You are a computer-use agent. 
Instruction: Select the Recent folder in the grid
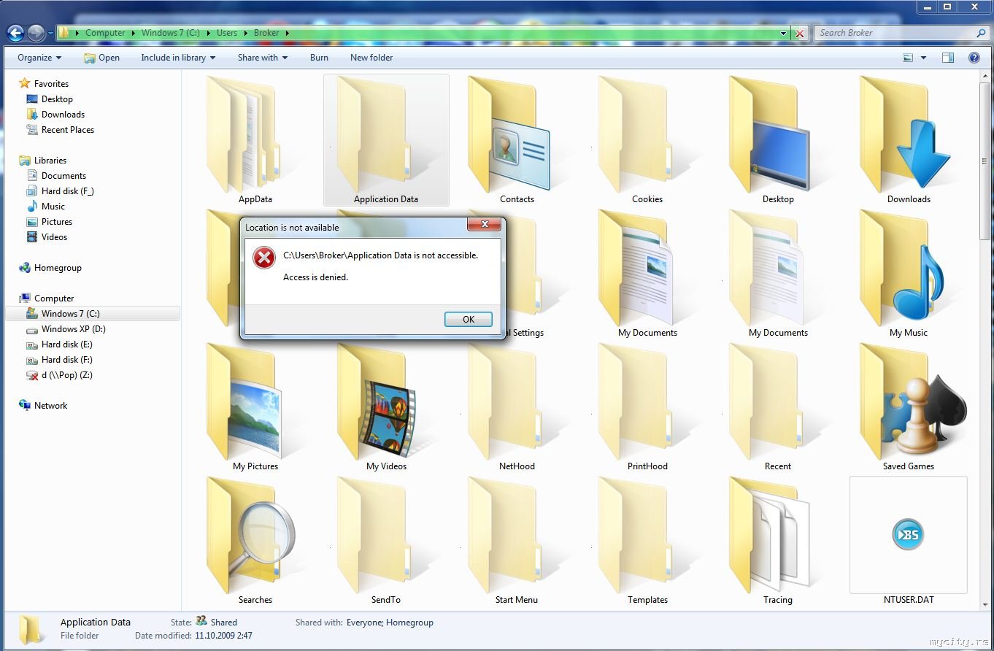pos(778,408)
